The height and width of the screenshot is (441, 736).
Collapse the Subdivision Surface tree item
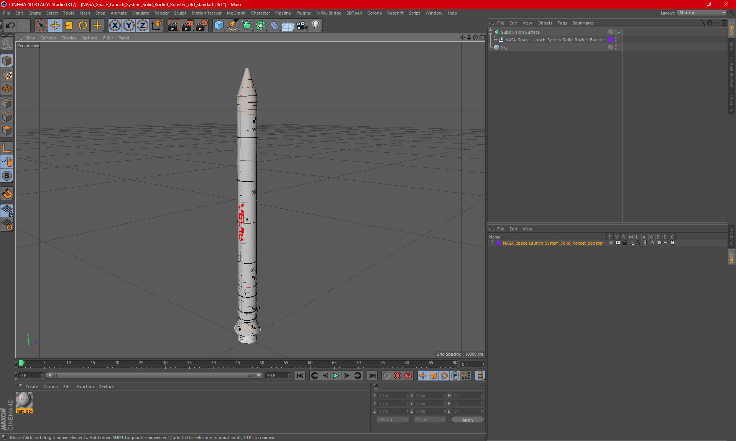tap(491, 32)
